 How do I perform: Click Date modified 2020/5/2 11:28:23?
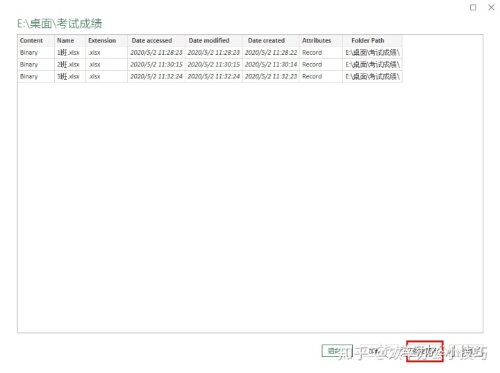pos(213,53)
